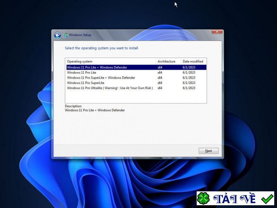277x208 pixels.
Task: Click x64 in the Pro Lite row
Action: (160, 72)
